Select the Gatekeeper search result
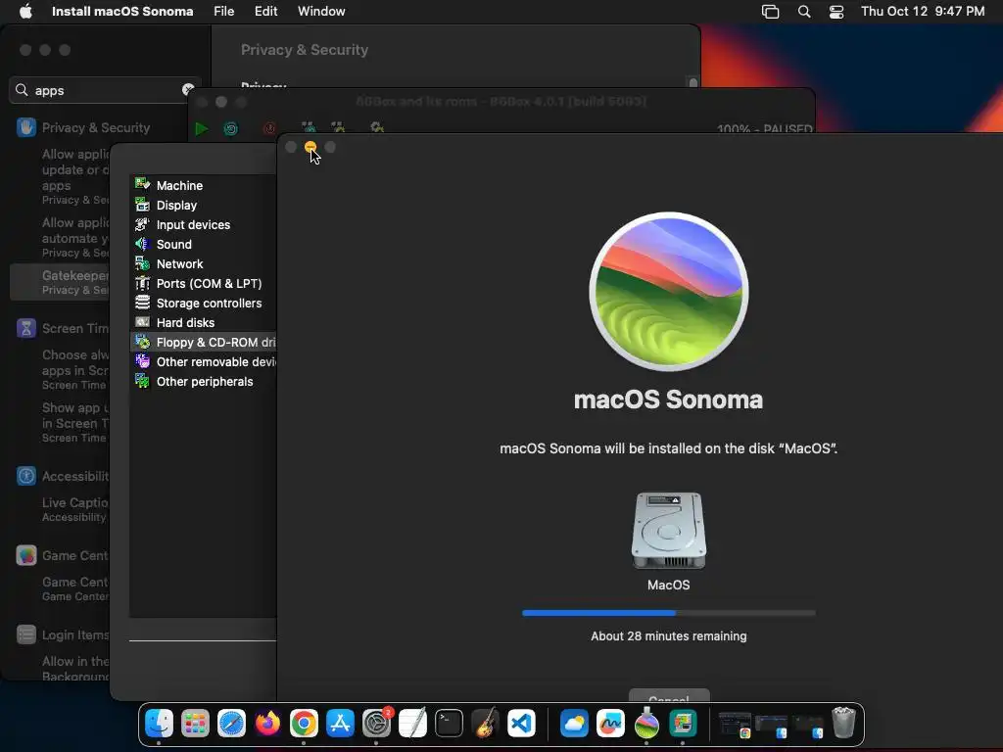 60,282
